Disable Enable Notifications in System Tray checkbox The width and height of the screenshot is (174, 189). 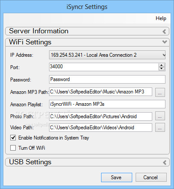tap(13, 137)
